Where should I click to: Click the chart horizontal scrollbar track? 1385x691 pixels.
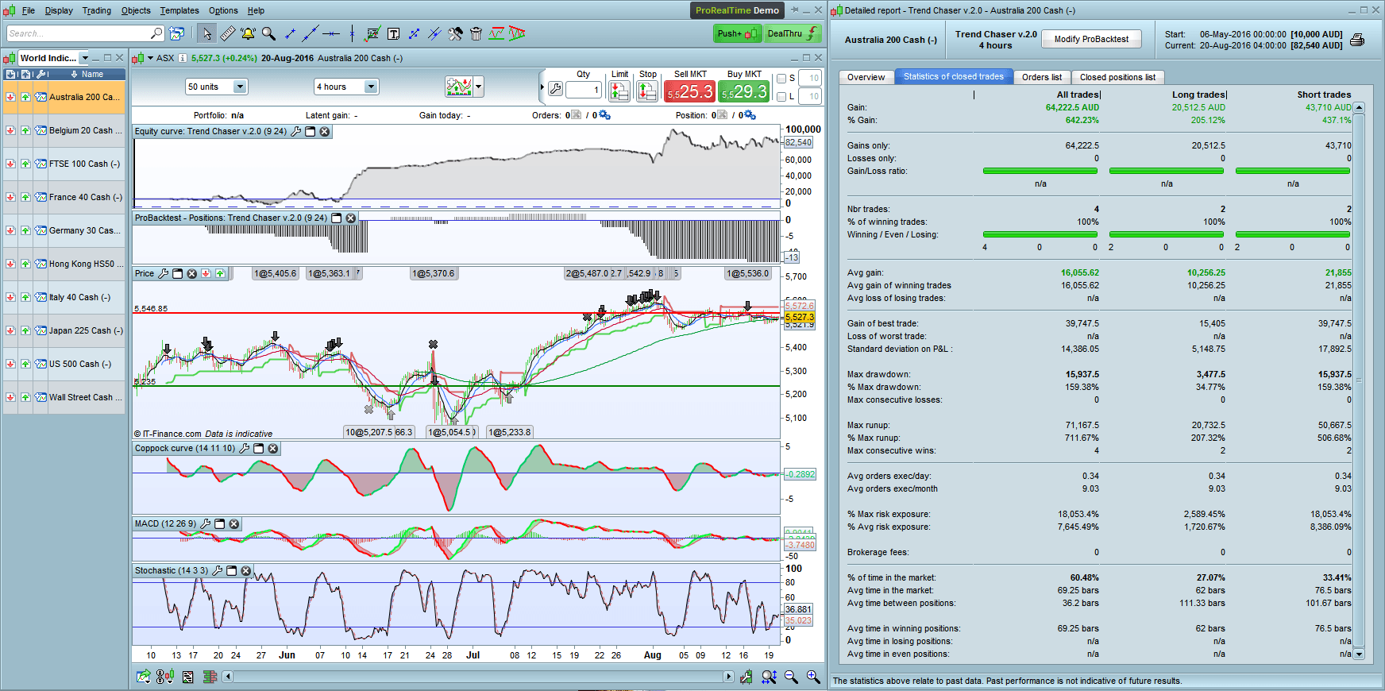pos(476,677)
